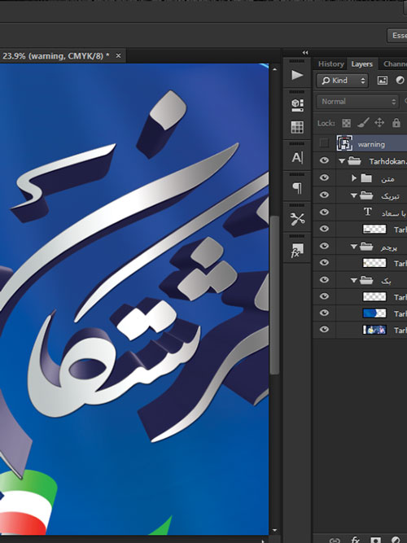Click the filter for adjustment layers icon
The height and width of the screenshot is (543, 407).
400,81
